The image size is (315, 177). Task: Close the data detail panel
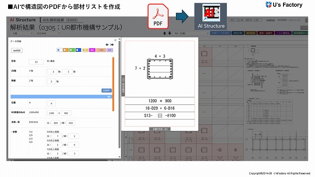(115, 40)
